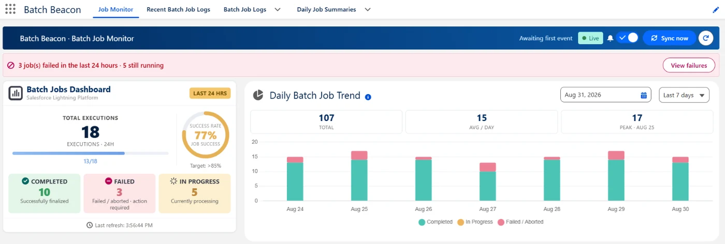
Task: Switch to the Job Monitor tab
Action: coord(115,9)
